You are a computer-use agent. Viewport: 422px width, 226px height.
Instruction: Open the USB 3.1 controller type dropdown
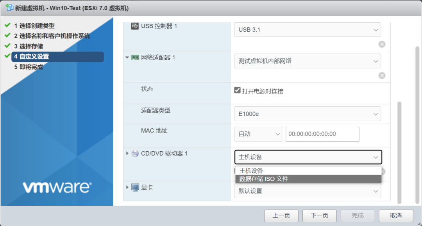[x=308, y=30]
